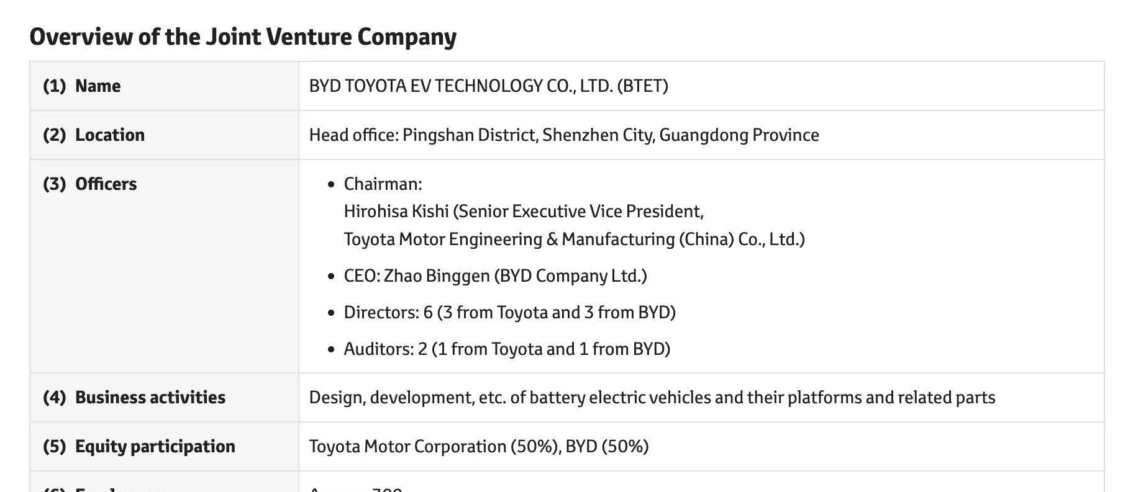Click the 'BYD (50%)' equity text

607,446
